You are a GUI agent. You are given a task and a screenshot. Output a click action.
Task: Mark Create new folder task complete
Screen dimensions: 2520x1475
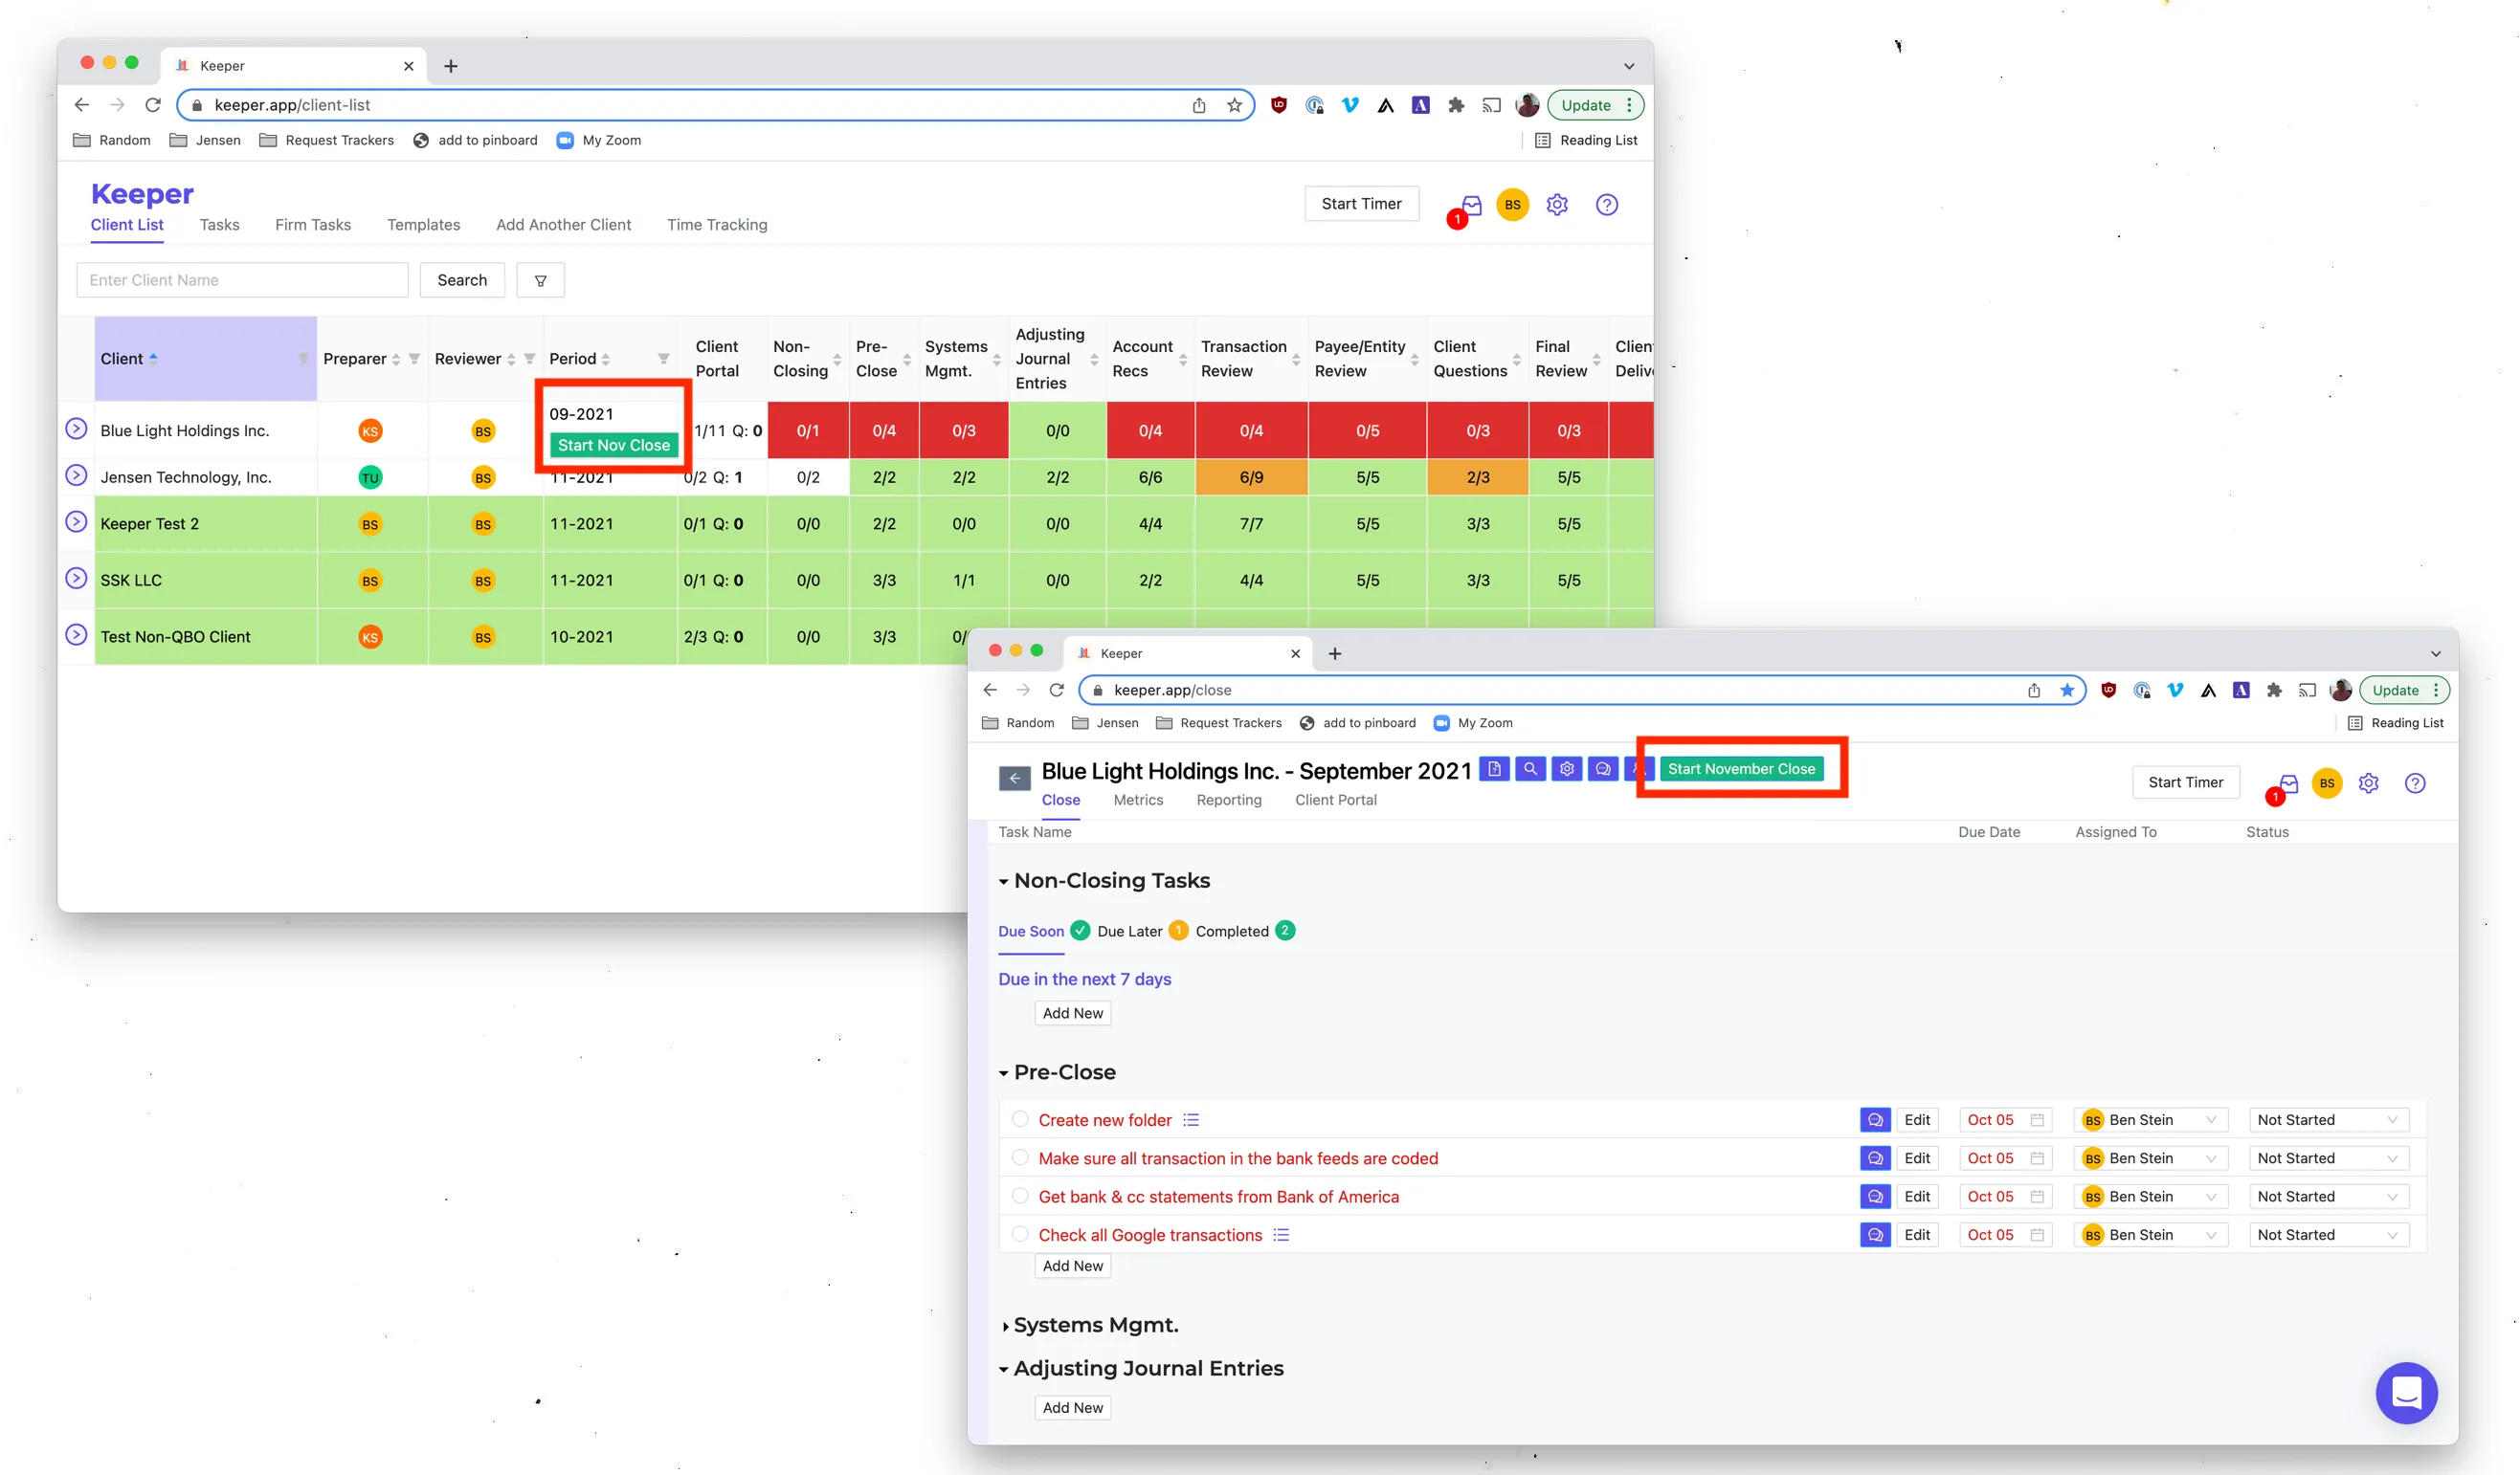tap(1019, 1119)
